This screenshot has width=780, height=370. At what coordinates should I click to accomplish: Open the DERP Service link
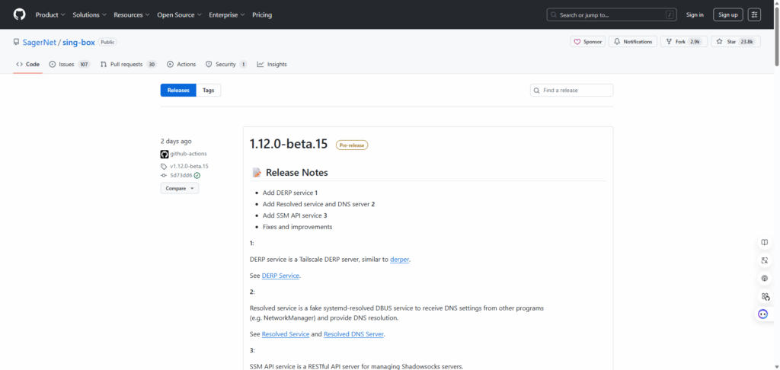pyautogui.click(x=280, y=276)
